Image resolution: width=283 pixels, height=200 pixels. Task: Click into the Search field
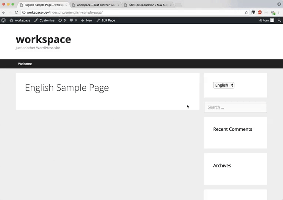click(x=235, y=107)
